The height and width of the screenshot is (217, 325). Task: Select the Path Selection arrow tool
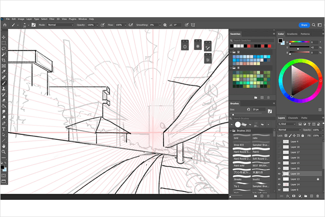click(x=4, y=135)
